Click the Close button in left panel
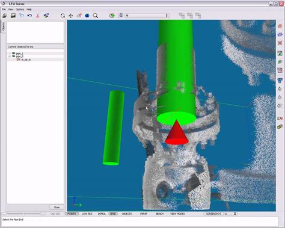This screenshot has width=285, height=228. pos(57,207)
